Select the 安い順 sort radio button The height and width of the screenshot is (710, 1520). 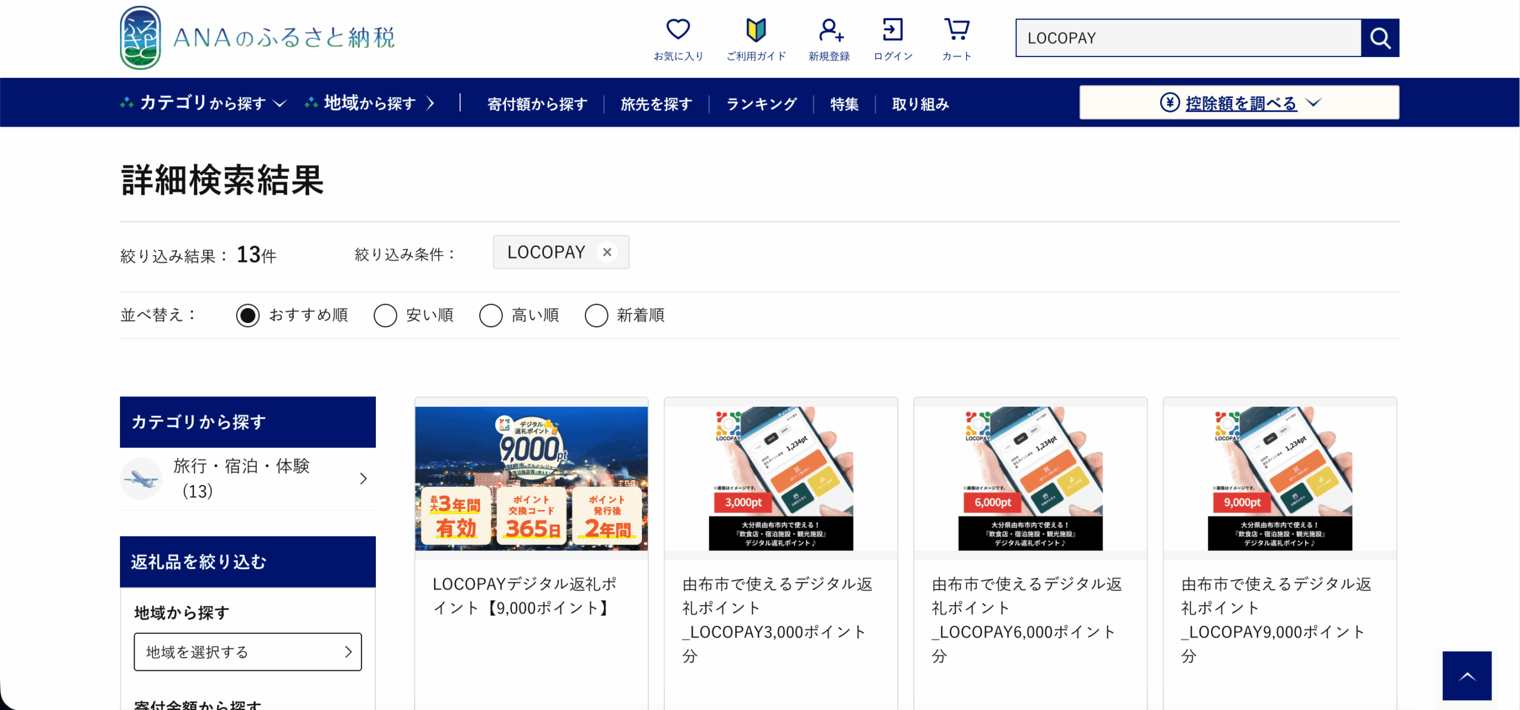pyautogui.click(x=385, y=315)
